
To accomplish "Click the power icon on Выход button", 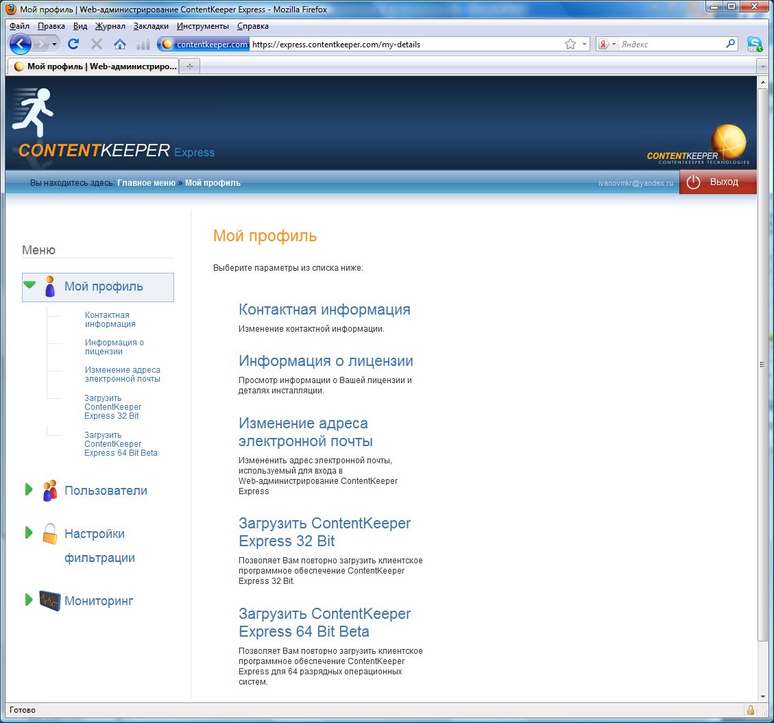I will point(694,182).
